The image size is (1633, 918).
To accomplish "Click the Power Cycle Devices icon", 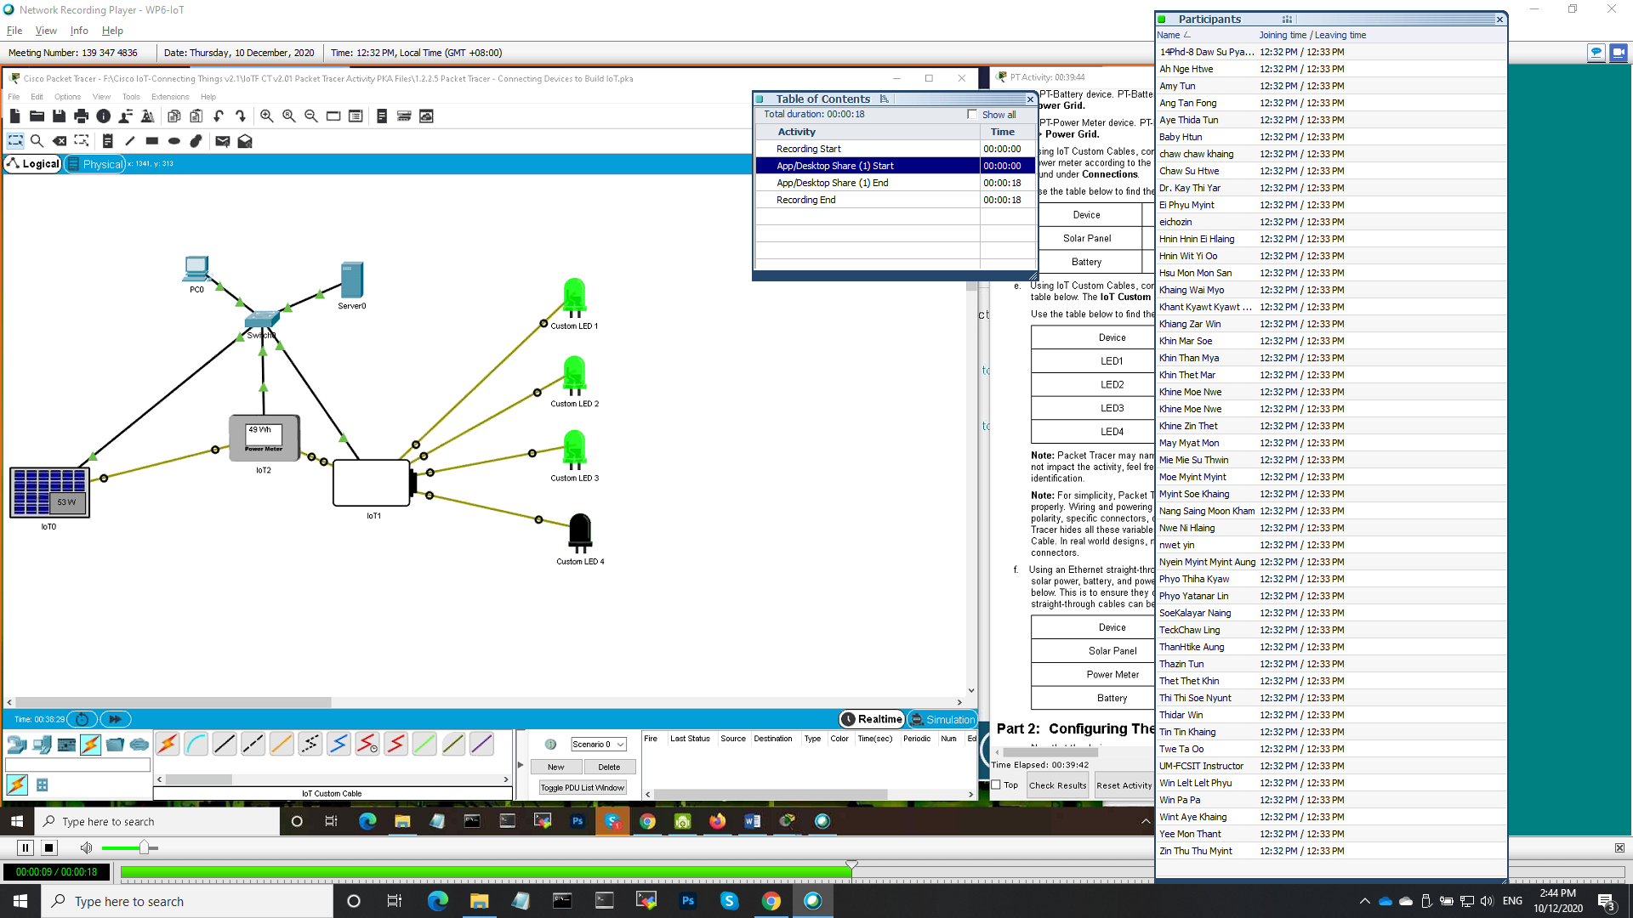I will (x=82, y=719).
